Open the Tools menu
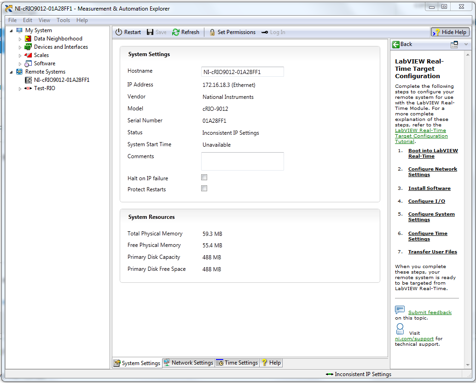The height and width of the screenshot is (383, 476). point(63,20)
